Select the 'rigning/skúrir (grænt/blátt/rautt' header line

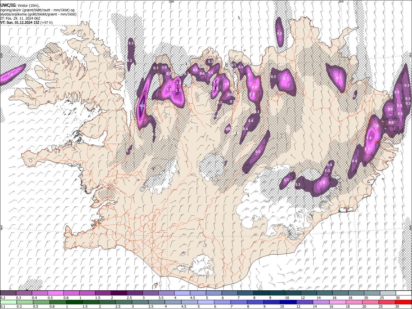[x=37, y=10]
